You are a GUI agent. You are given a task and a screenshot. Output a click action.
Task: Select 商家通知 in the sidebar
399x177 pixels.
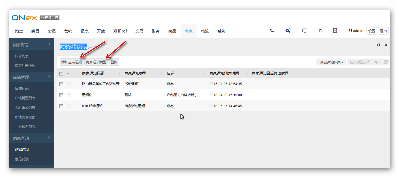point(22,150)
